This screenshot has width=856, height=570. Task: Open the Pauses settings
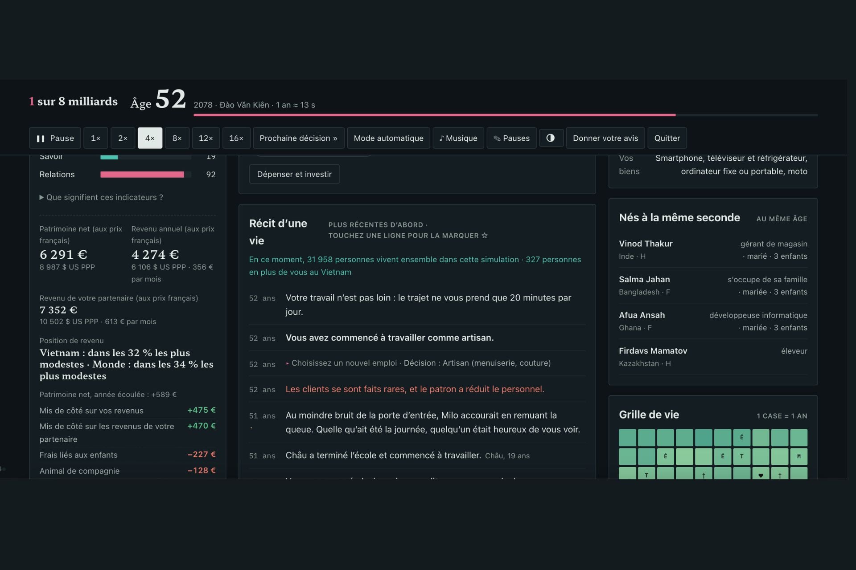(x=511, y=138)
